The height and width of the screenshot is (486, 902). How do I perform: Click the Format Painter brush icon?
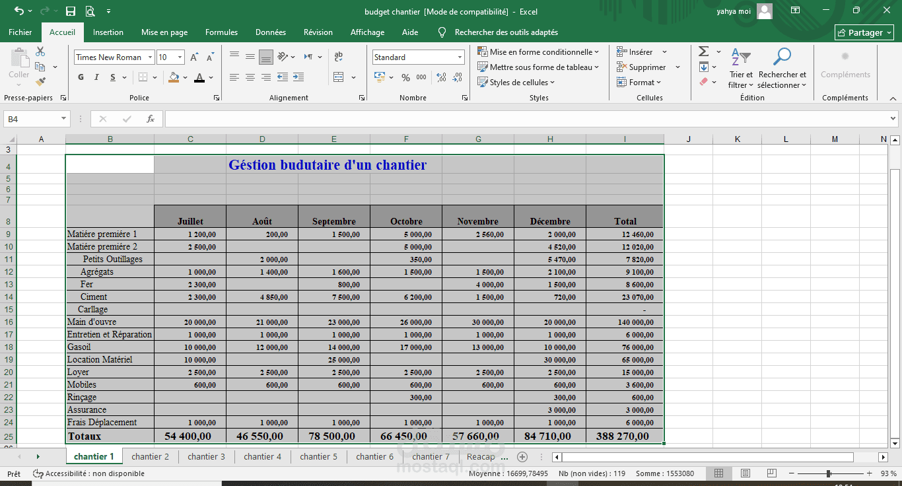tap(40, 82)
